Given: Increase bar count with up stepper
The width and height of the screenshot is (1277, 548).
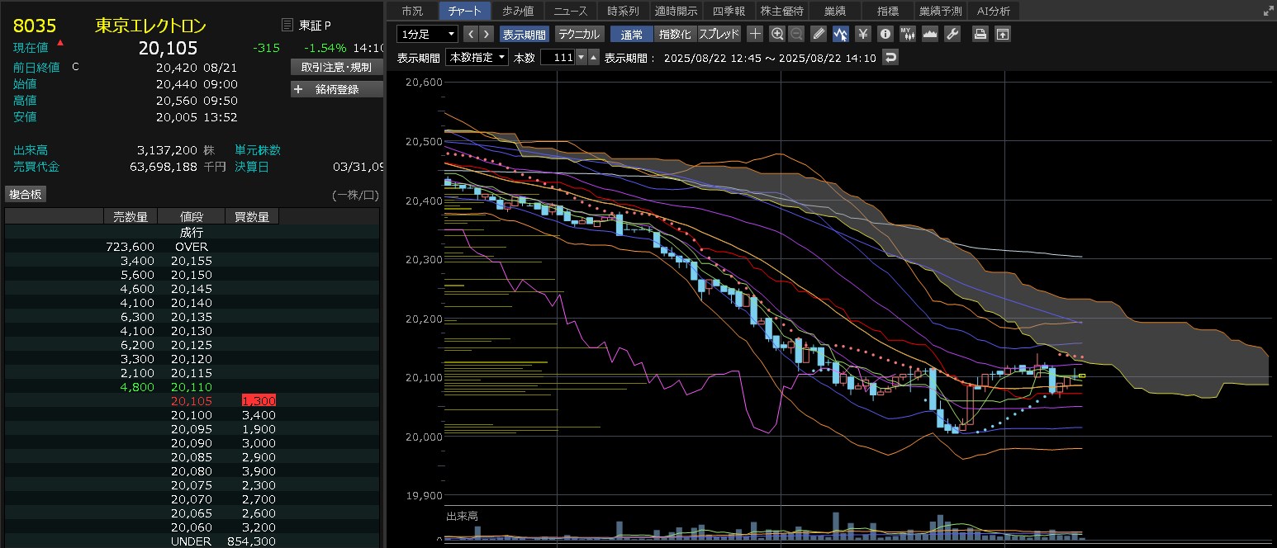Looking at the screenshot, I should click(x=593, y=57).
